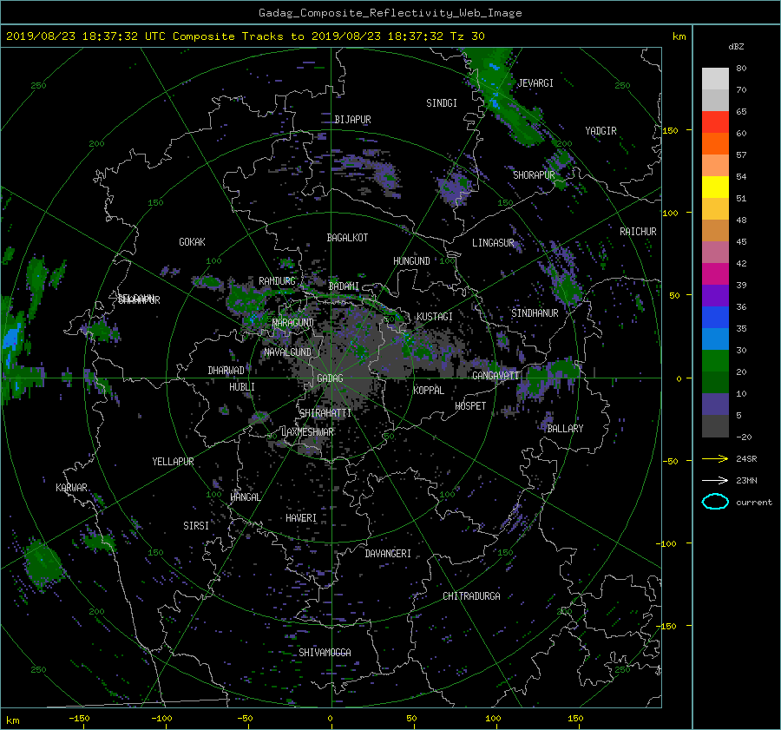Click the LAXMESHWAR label
Image resolution: width=781 pixels, height=730 pixels.
[x=307, y=432]
